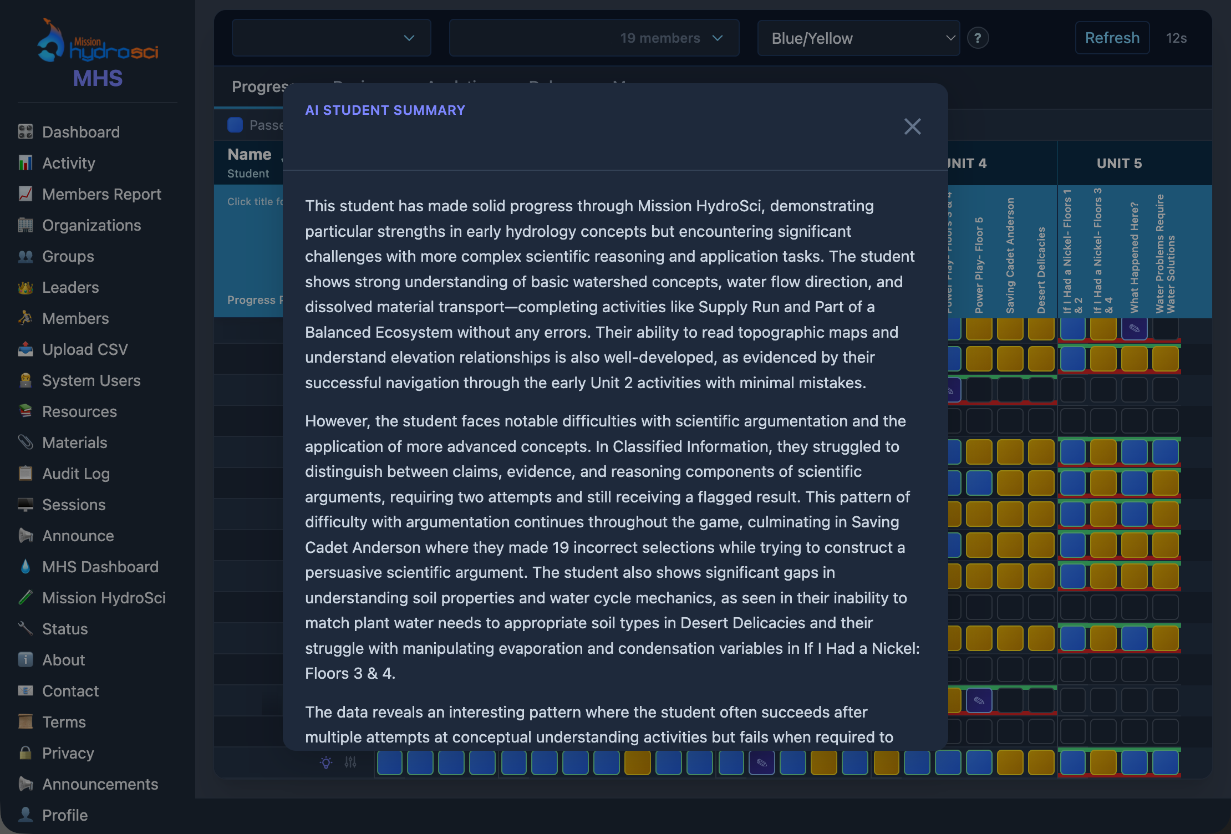Click the Privacy lock icon in the sidebar

26,753
